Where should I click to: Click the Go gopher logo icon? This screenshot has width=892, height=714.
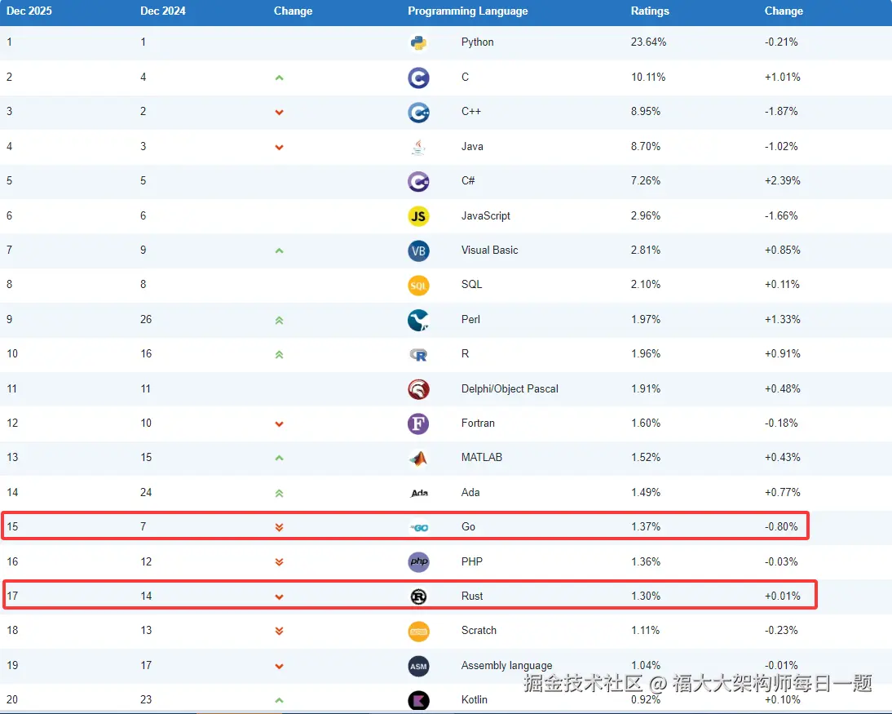(419, 528)
